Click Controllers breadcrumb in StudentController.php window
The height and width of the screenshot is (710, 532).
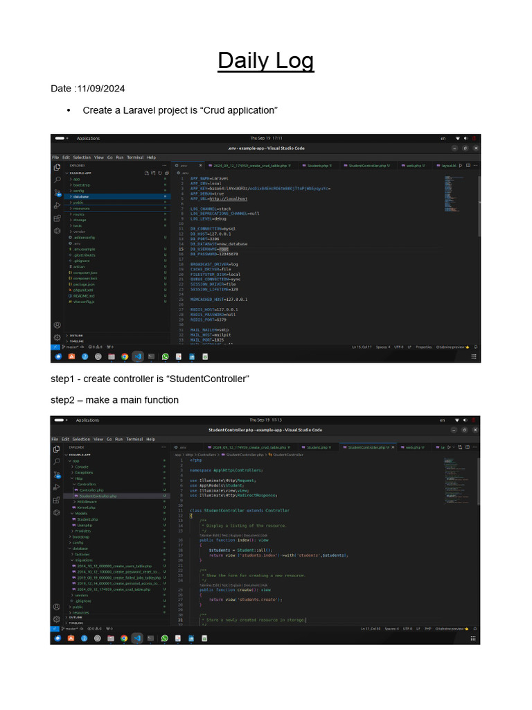point(206,455)
